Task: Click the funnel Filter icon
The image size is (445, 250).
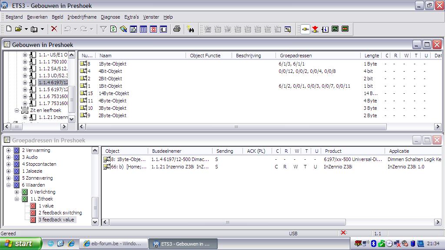Action: tap(103, 29)
